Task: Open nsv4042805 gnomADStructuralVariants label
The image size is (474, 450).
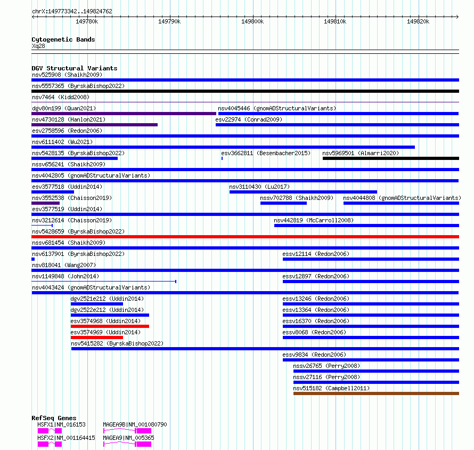Action: coord(91,175)
